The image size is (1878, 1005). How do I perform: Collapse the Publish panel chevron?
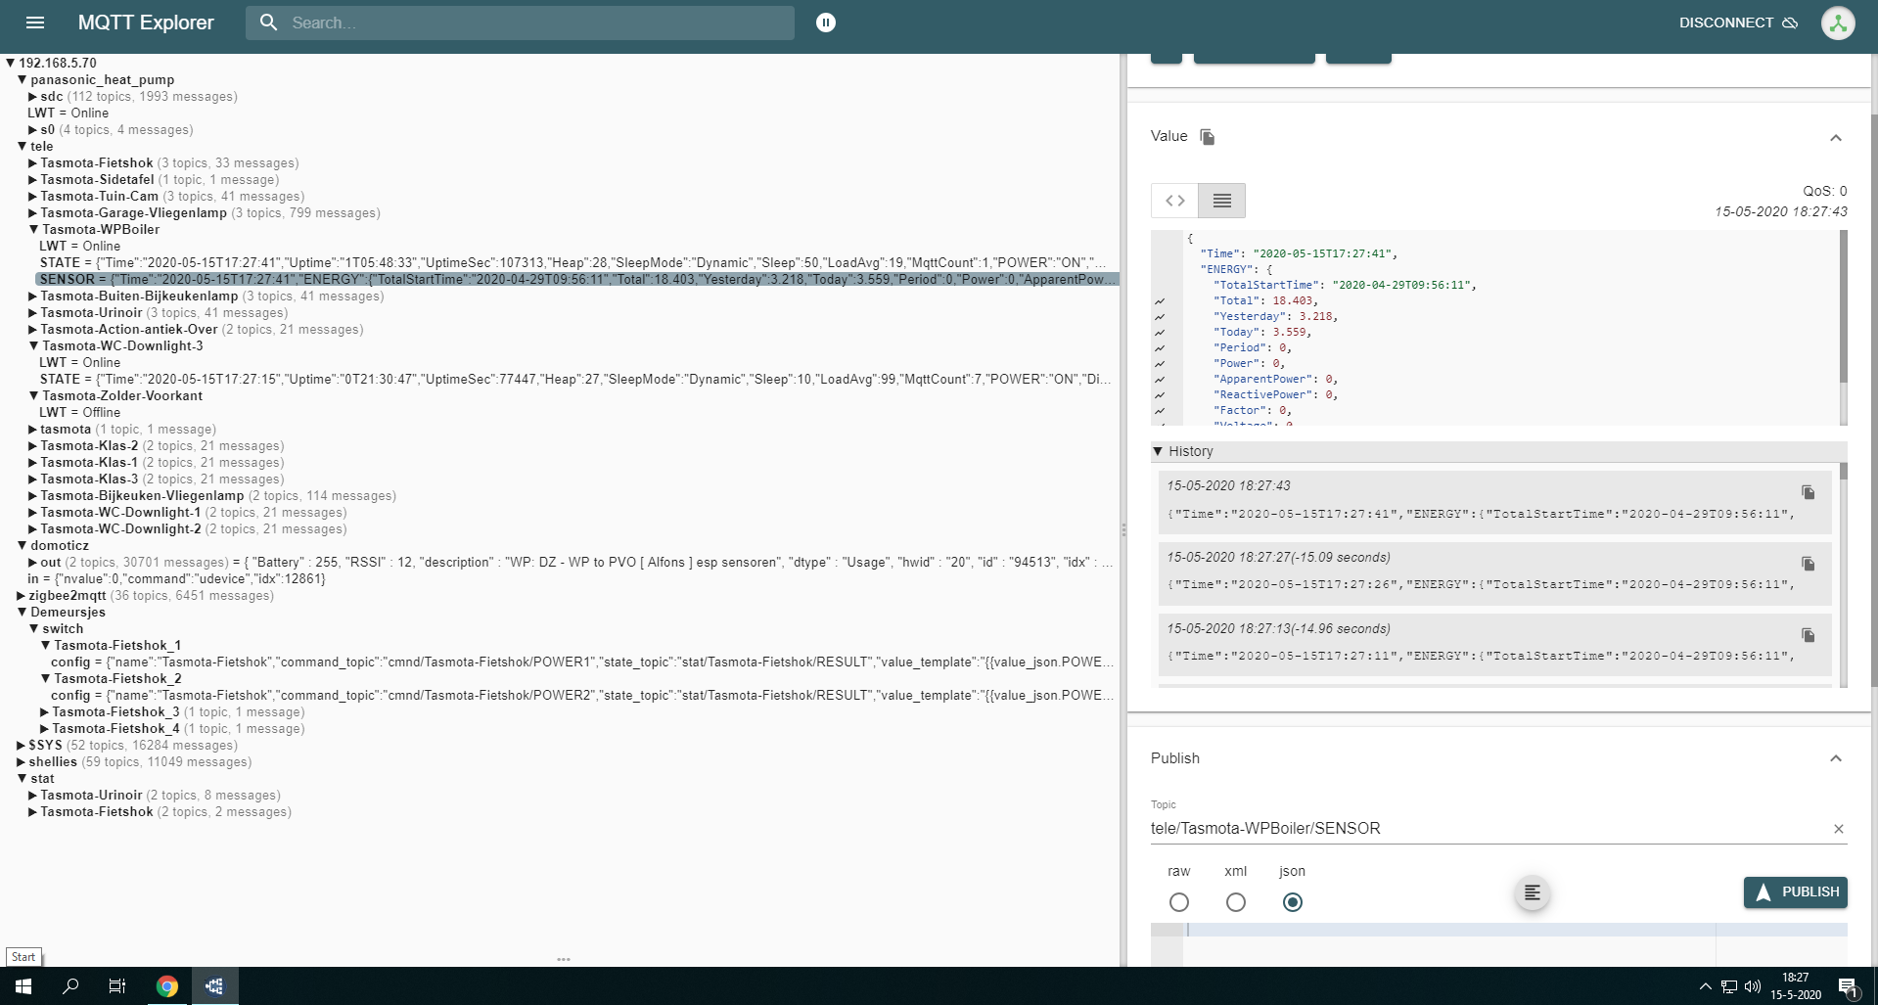[x=1836, y=758]
